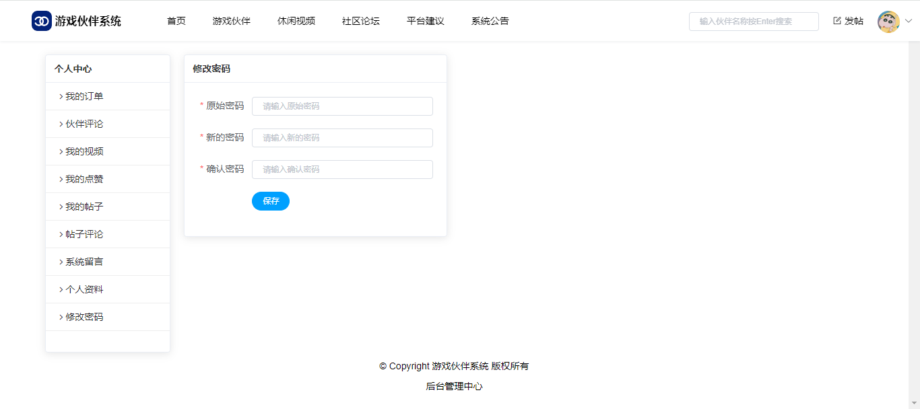Select 我的视频 sidebar item
The image size is (920, 409).
point(108,151)
